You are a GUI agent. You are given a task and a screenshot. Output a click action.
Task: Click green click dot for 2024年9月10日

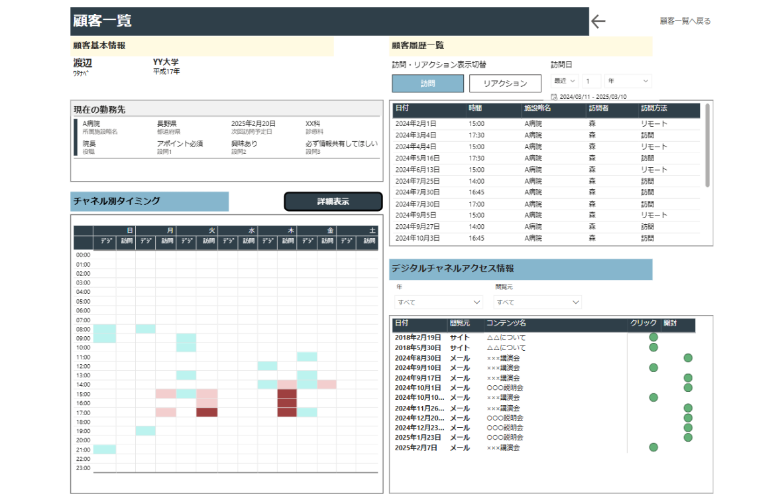pos(653,368)
